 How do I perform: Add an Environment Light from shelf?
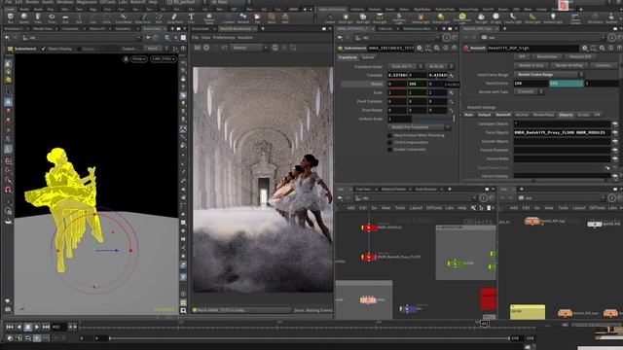(462, 17)
